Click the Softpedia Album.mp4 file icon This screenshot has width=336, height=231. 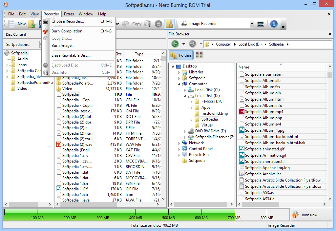click(242, 112)
